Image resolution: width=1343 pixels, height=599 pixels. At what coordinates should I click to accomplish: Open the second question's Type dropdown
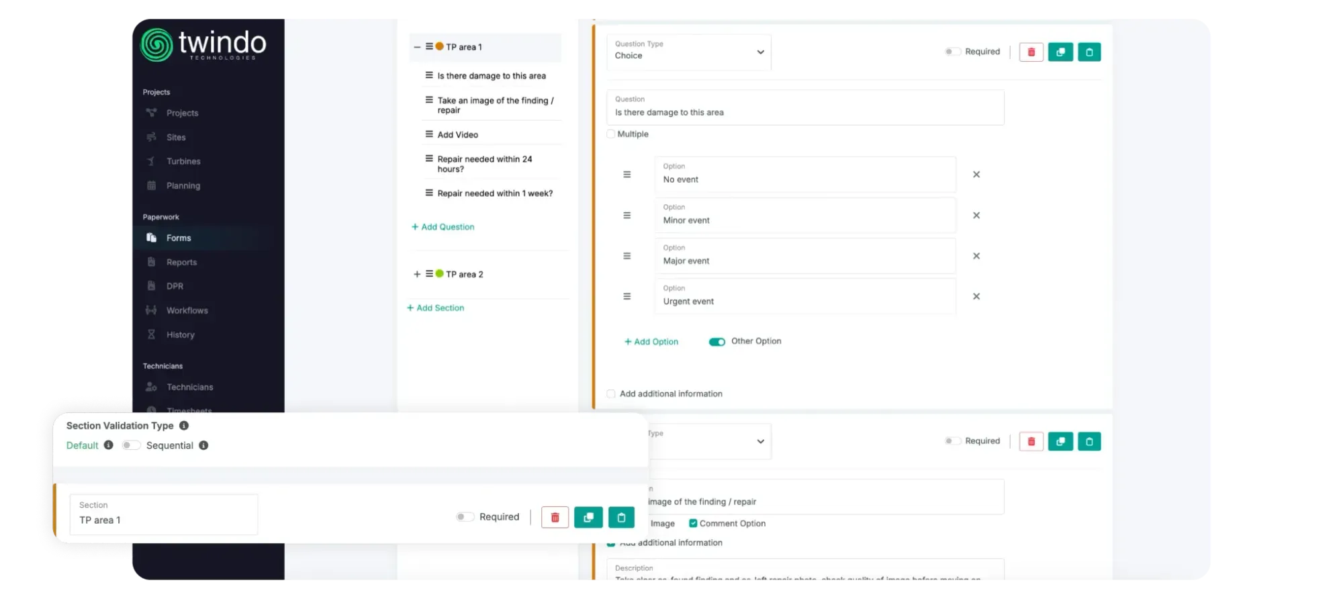(x=709, y=441)
